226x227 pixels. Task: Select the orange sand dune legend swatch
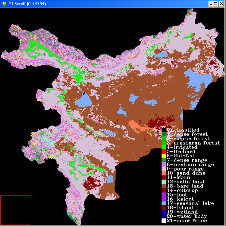point(164,173)
